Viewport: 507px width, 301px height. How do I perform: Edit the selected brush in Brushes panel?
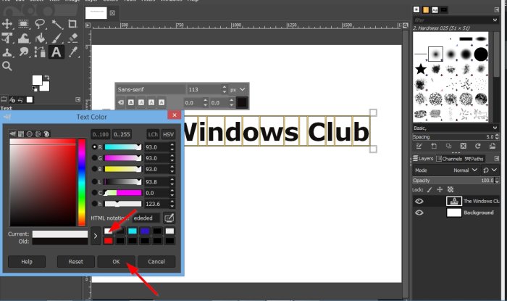tap(419, 147)
